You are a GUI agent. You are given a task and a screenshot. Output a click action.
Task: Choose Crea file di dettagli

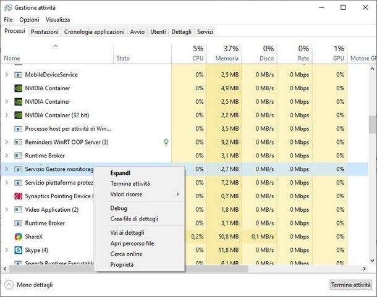140,219
